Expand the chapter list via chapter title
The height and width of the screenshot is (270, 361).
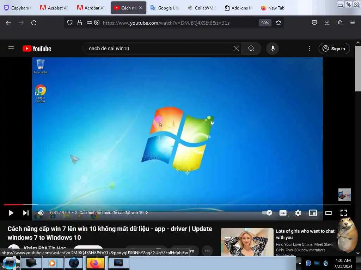pos(111,213)
